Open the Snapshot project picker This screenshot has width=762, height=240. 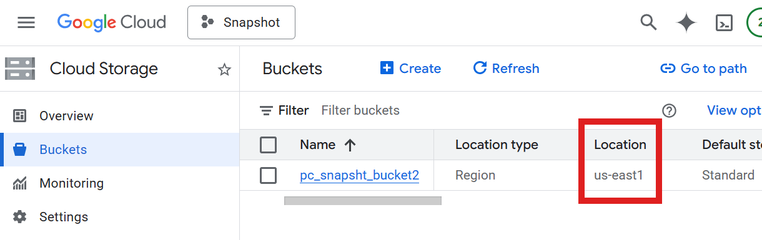click(x=241, y=22)
